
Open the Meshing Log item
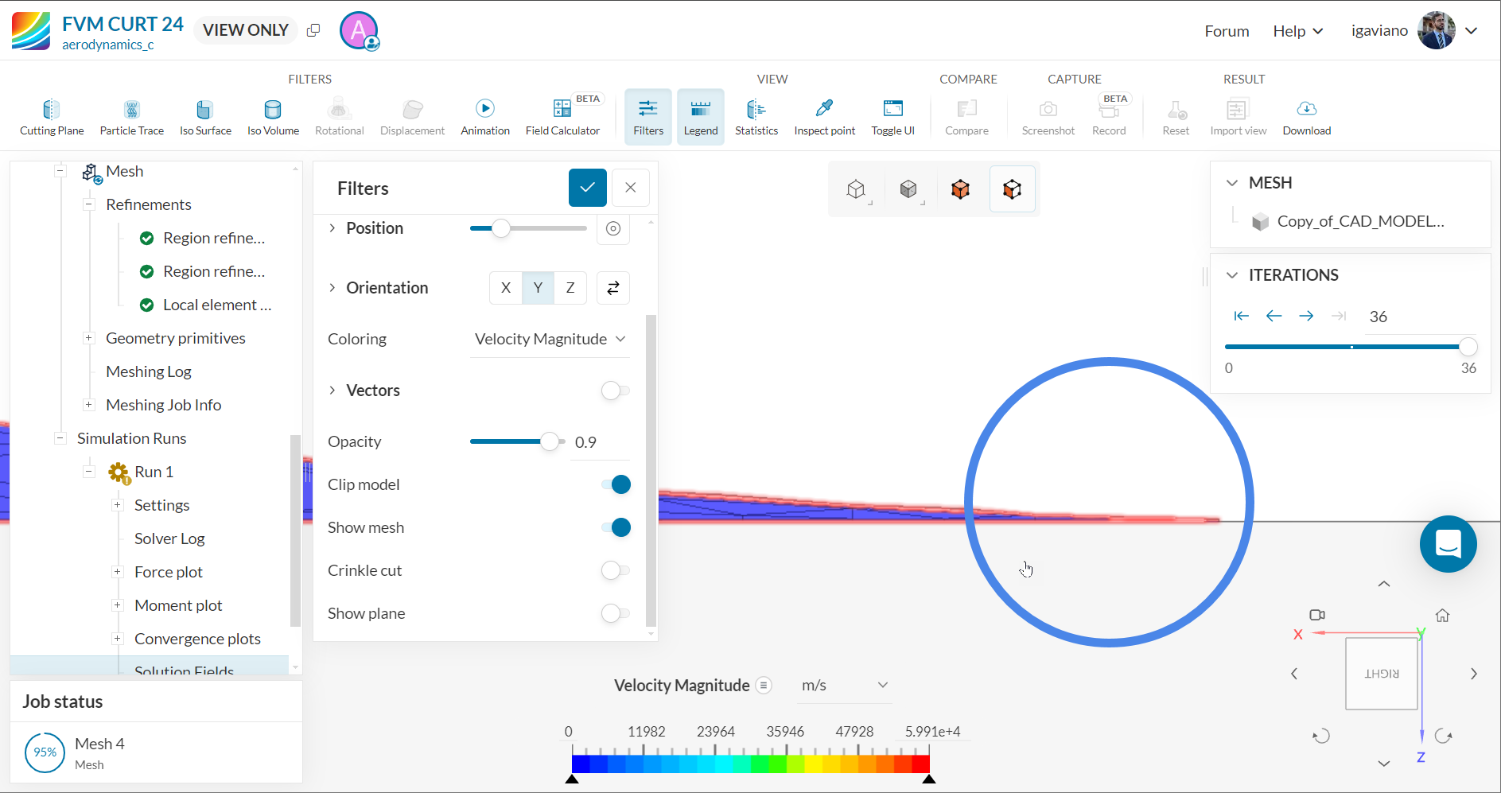149,371
